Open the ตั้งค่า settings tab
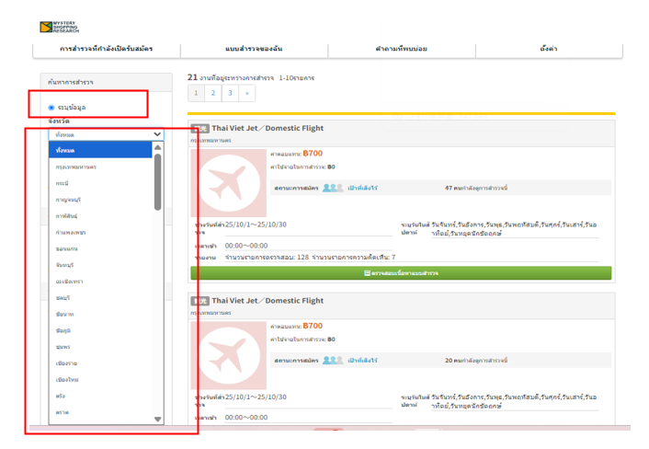649x449 pixels. click(549, 49)
